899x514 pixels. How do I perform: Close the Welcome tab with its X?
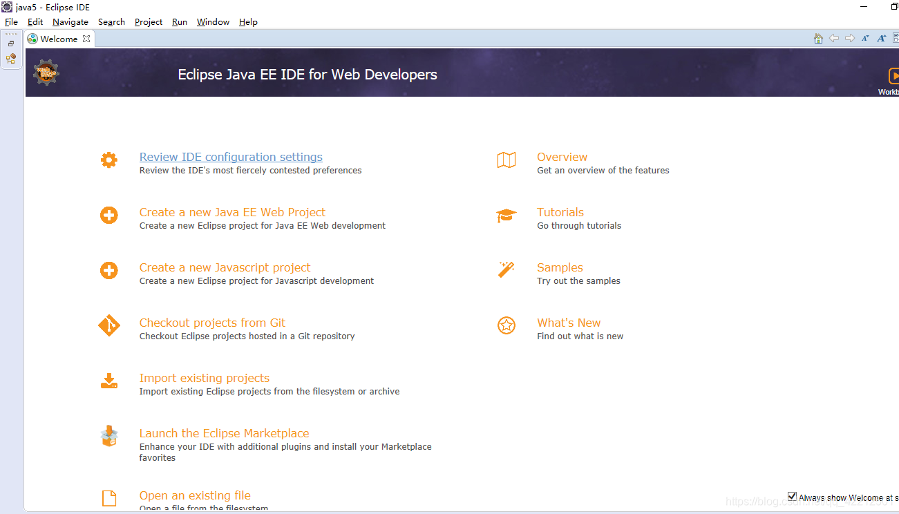point(86,39)
